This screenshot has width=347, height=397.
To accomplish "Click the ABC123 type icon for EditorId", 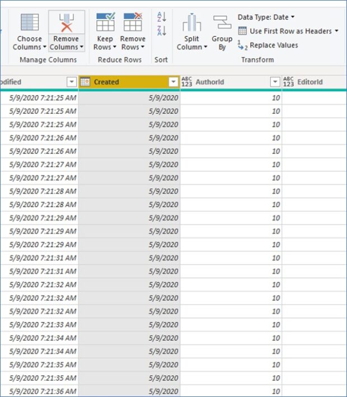I will pyautogui.click(x=289, y=82).
